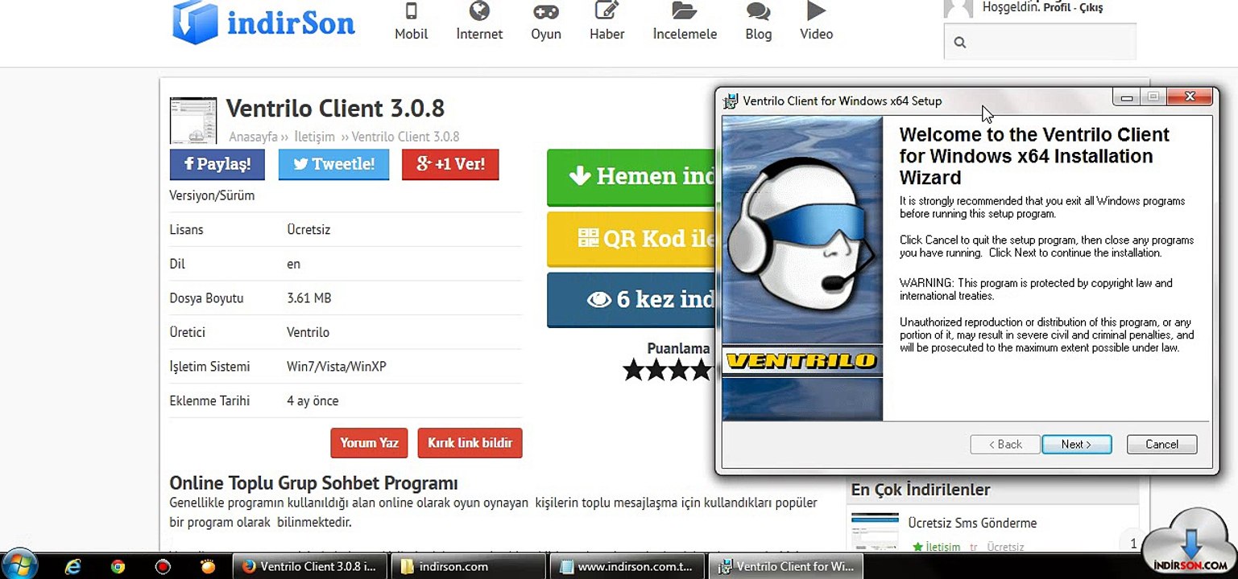Select the en language value in the Dil row
The height and width of the screenshot is (579, 1238).
tap(293, 264)
